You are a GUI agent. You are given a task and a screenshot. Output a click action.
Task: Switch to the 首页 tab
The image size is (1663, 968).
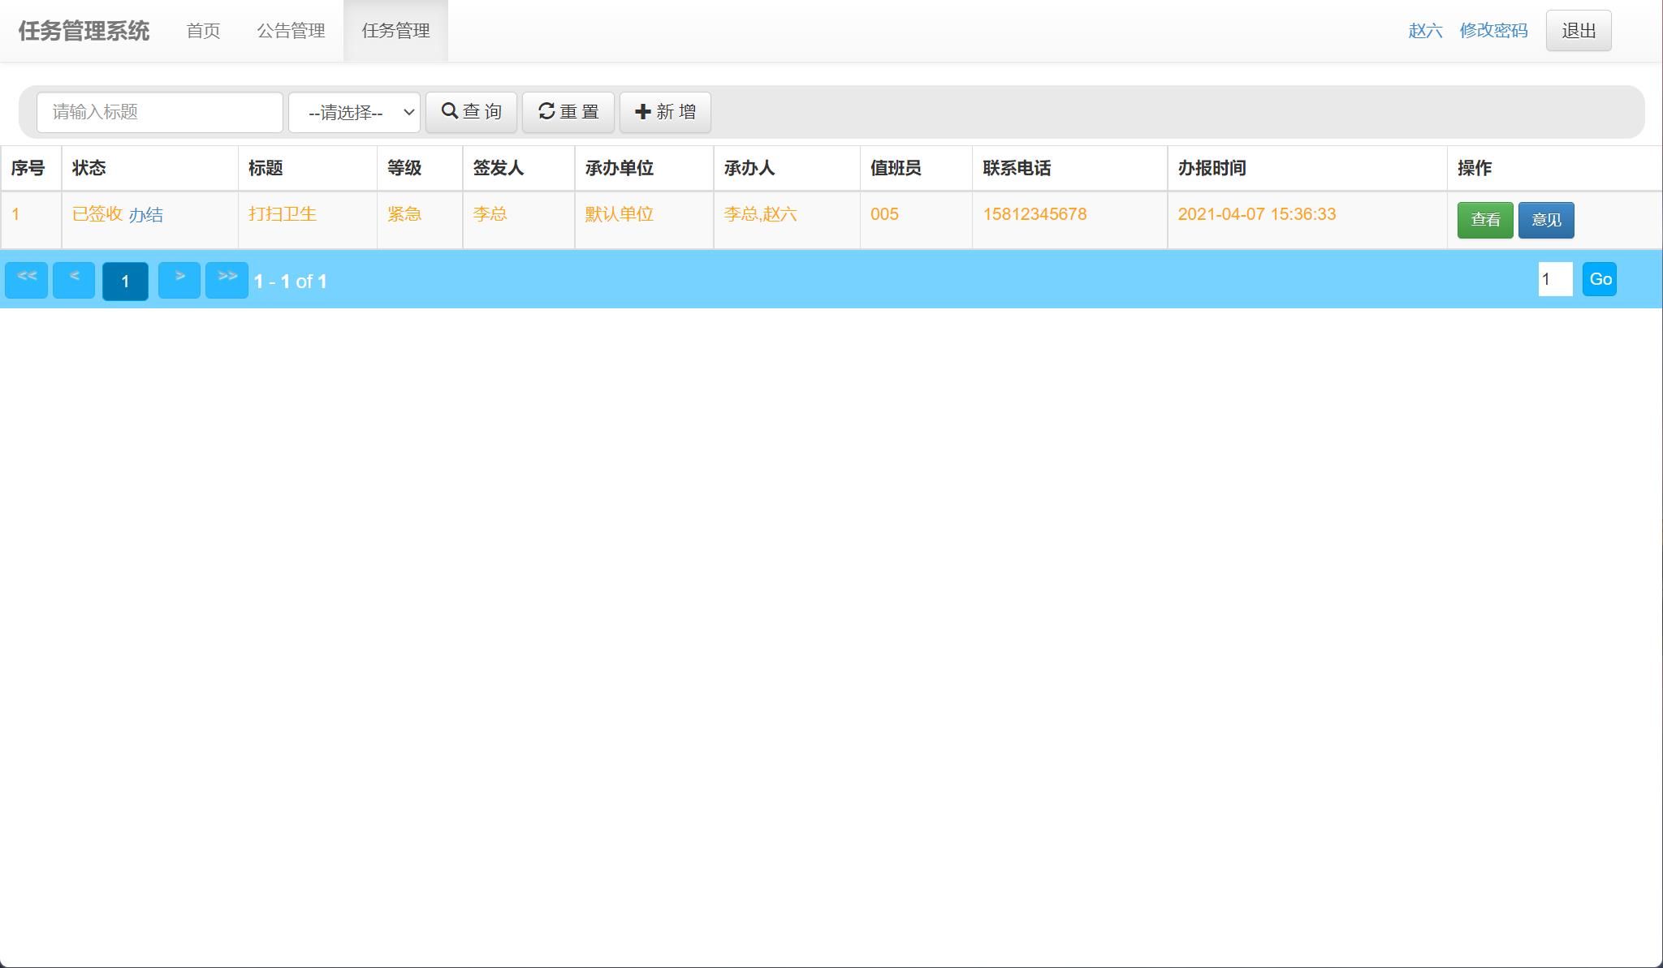(203, 30)
